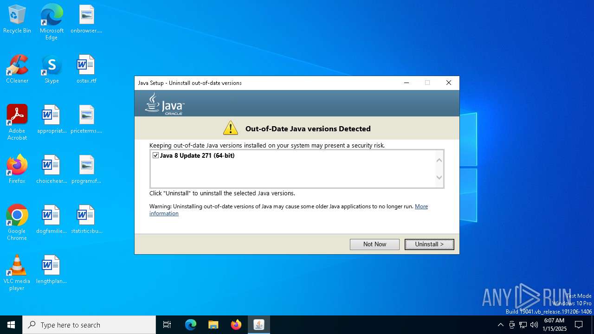Viewport: 594px width, 334px height.
Task: Click the Java Setup taskbar icon
Action: (259, 325)
